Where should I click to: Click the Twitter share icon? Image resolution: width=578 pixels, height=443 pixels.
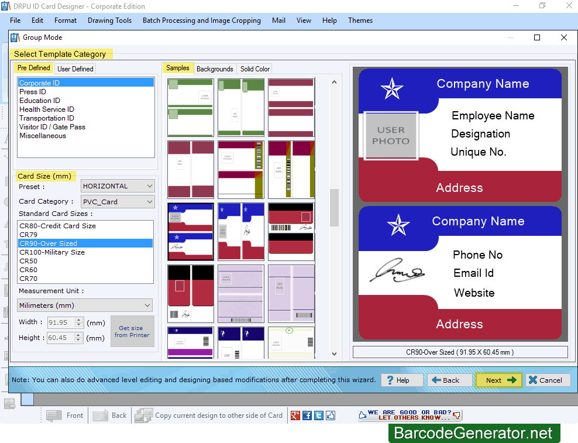coord(319,415)
